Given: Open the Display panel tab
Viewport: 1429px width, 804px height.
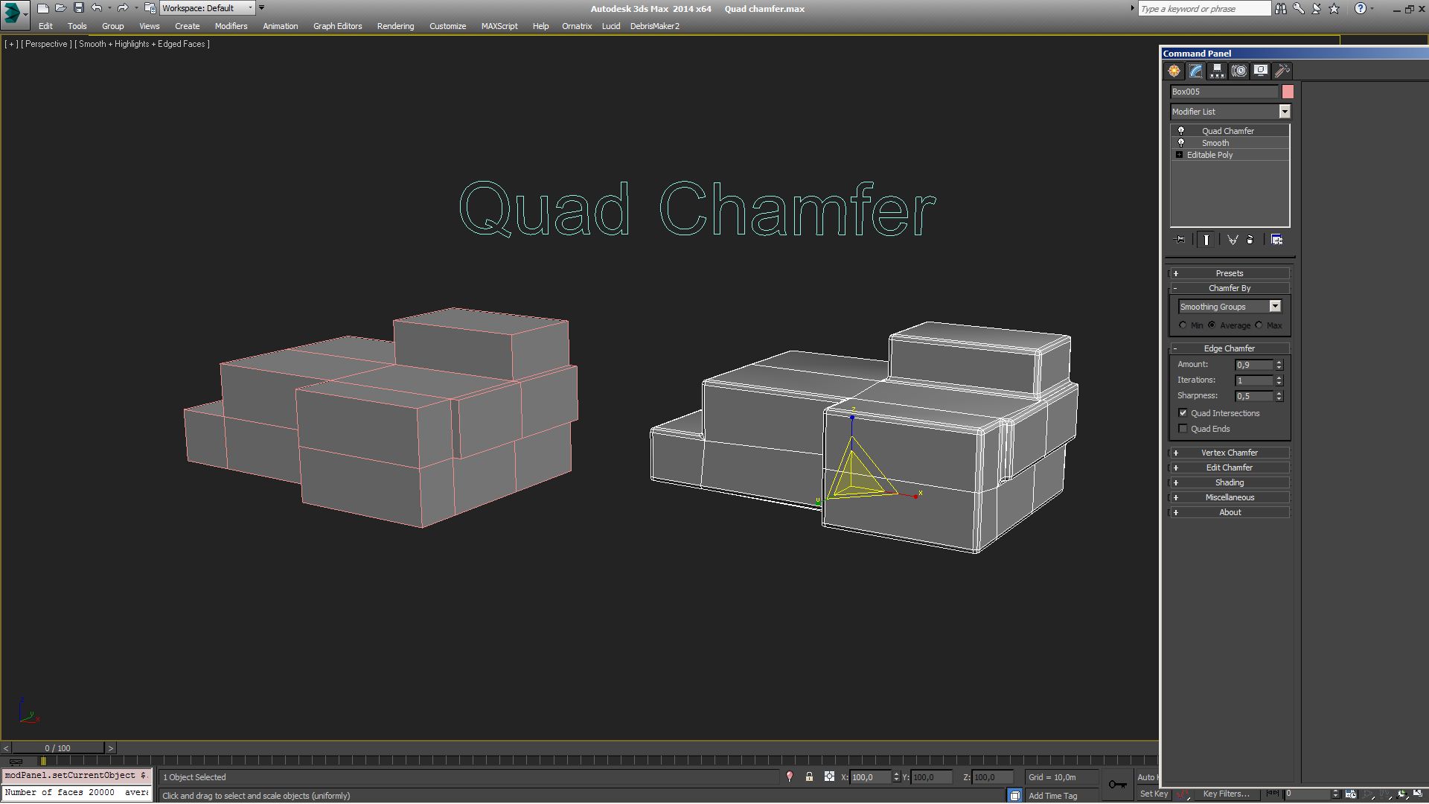Looking at the screenshot, I should [1260, 71].
